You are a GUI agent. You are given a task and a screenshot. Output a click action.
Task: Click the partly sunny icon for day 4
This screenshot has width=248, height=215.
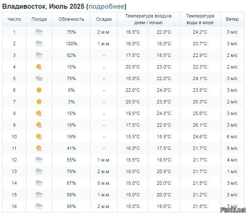(x=39, y=67)
